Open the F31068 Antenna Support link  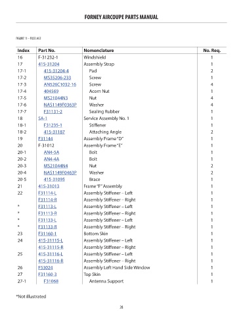pos(51,281)
